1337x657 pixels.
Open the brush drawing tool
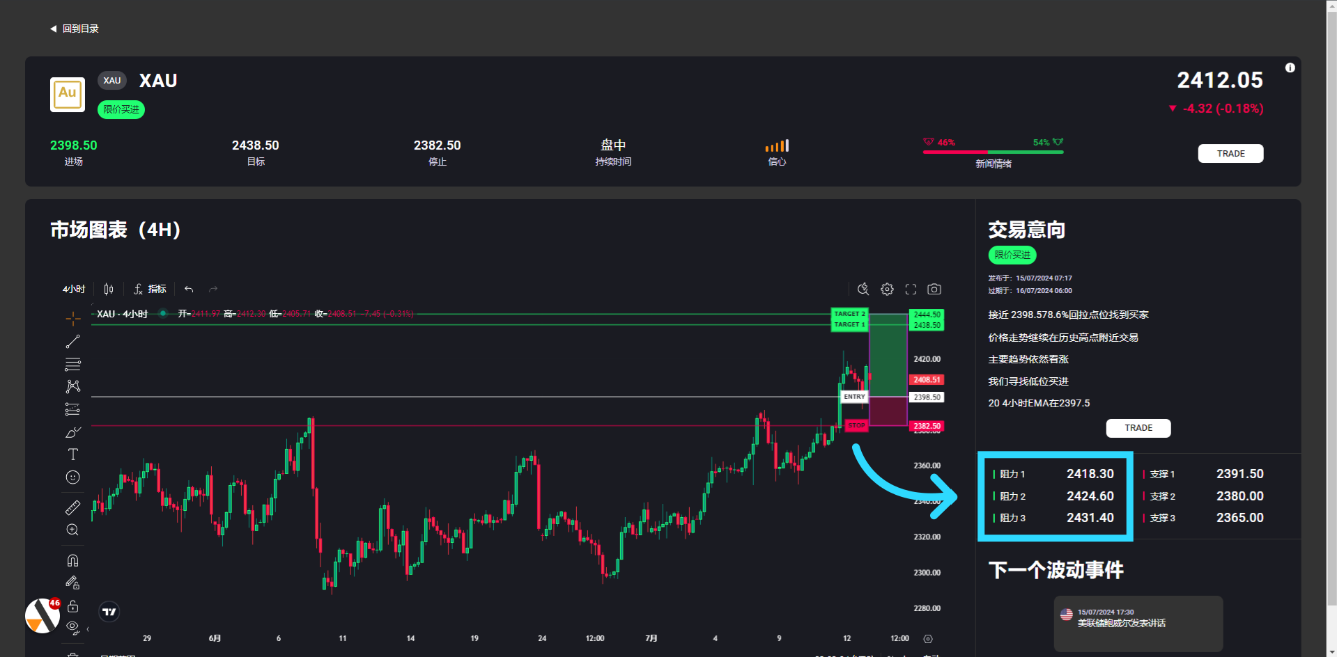[x=72, y=432]
